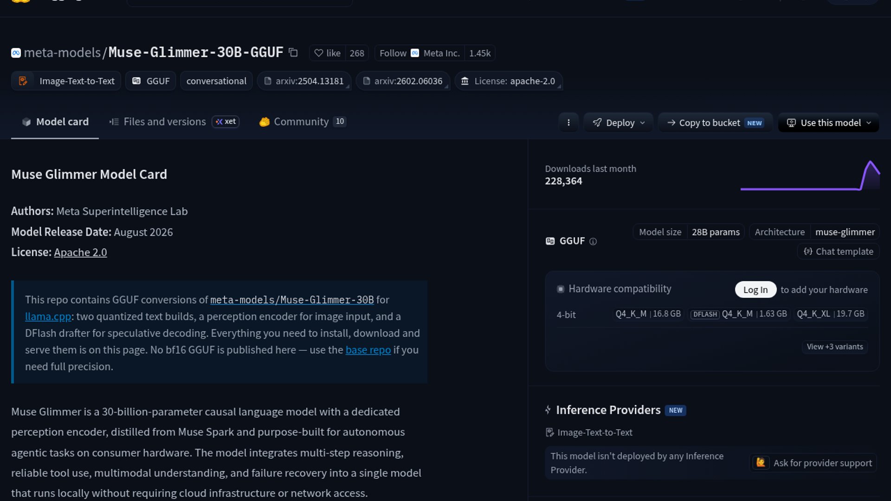Follow Meta Inc. organization
This screenshot has height=501, width=891.
pos(420,53)
